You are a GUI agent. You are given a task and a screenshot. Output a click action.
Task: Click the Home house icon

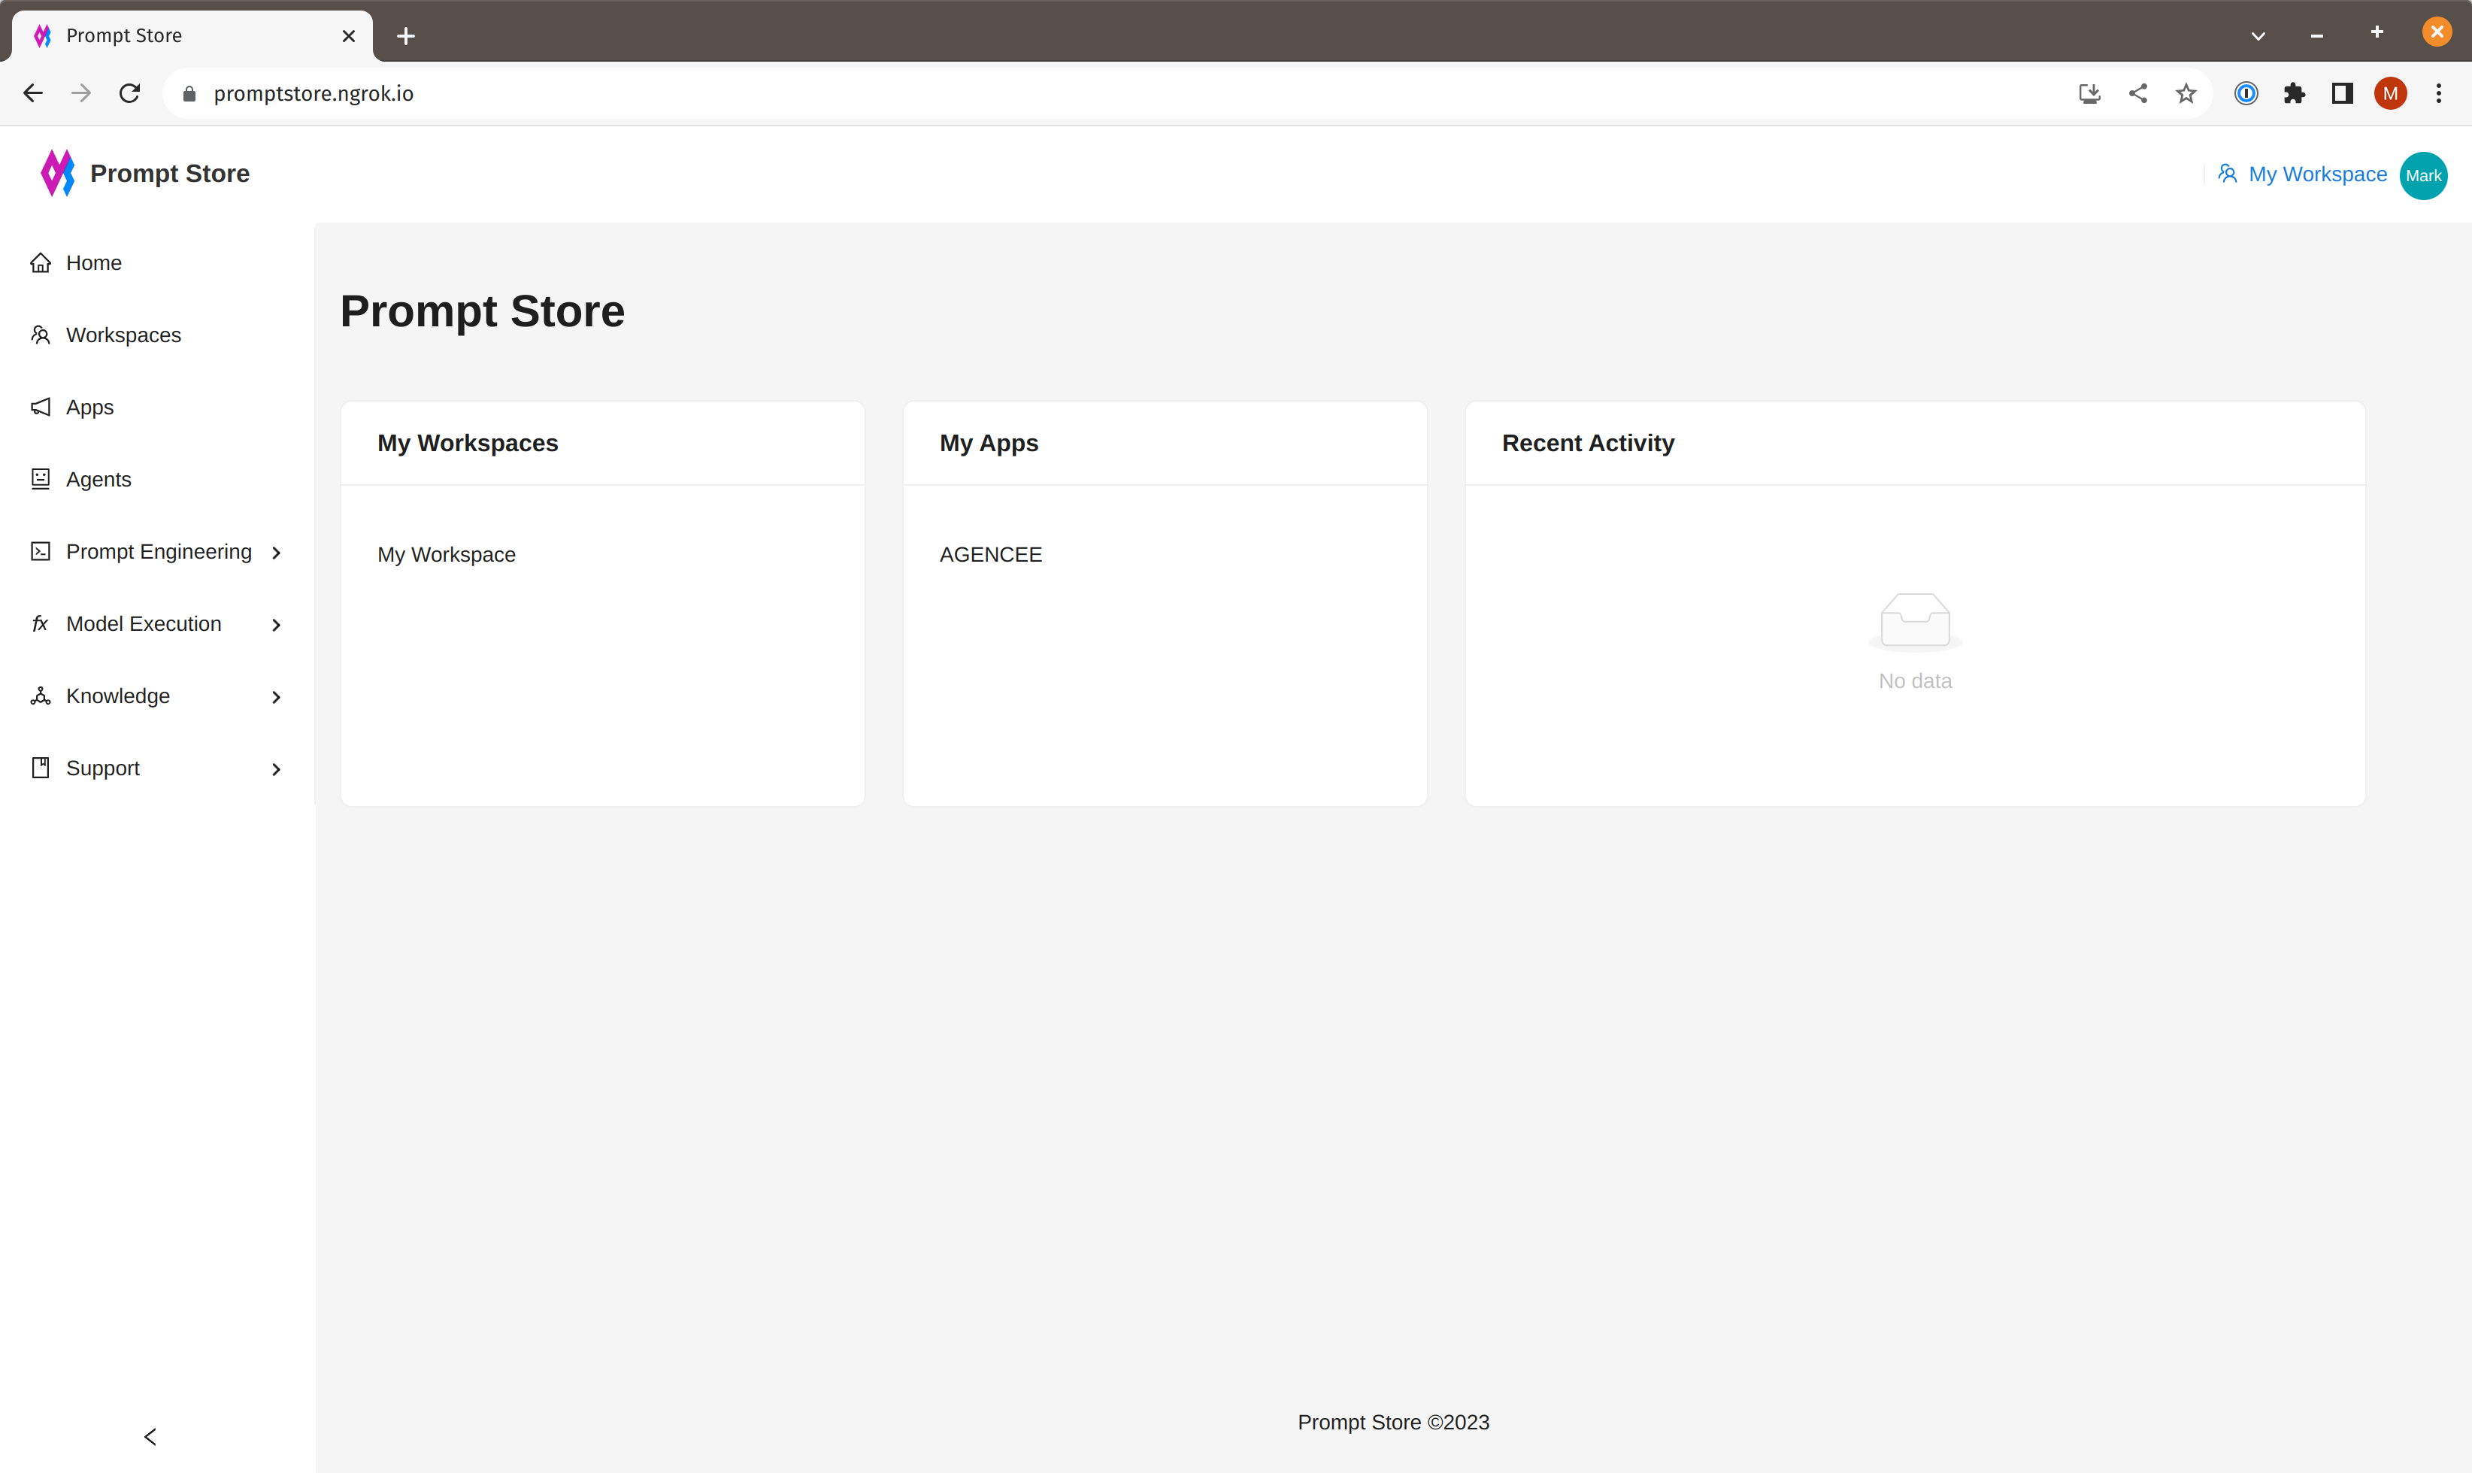[x=41, y=263]
